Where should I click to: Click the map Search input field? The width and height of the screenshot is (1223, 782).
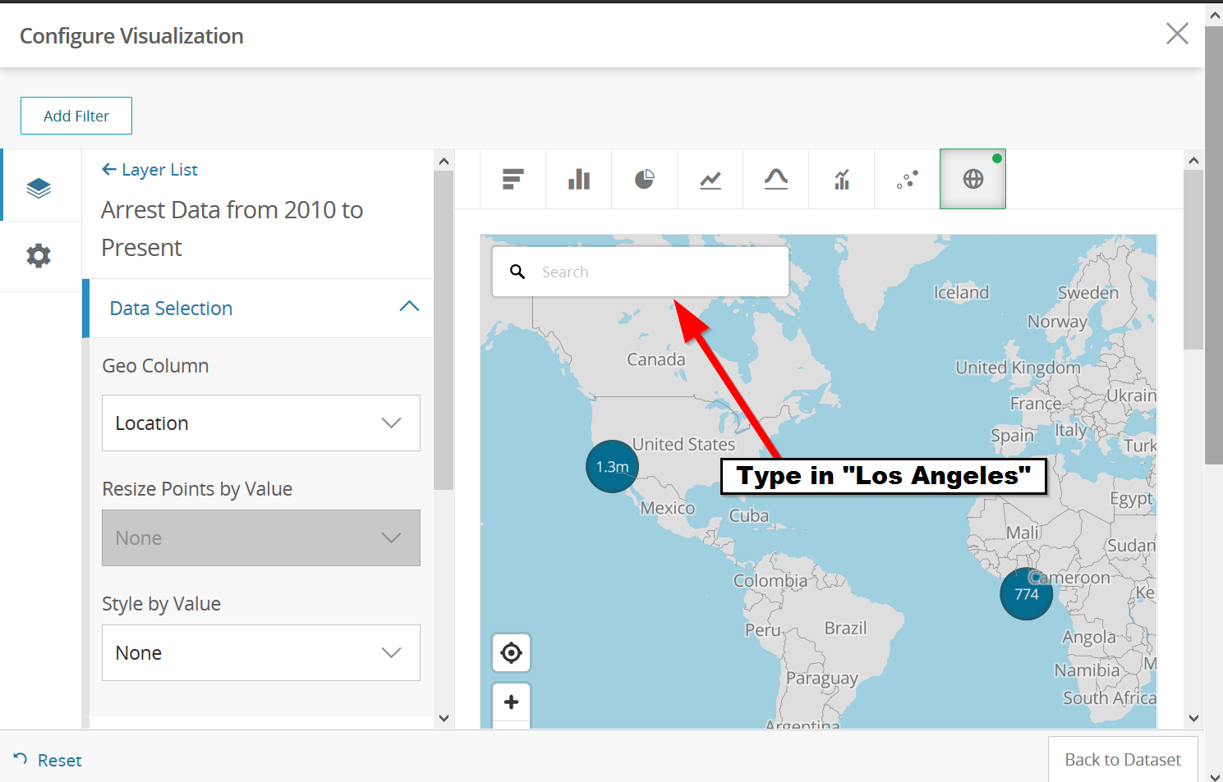click(641, 272)
